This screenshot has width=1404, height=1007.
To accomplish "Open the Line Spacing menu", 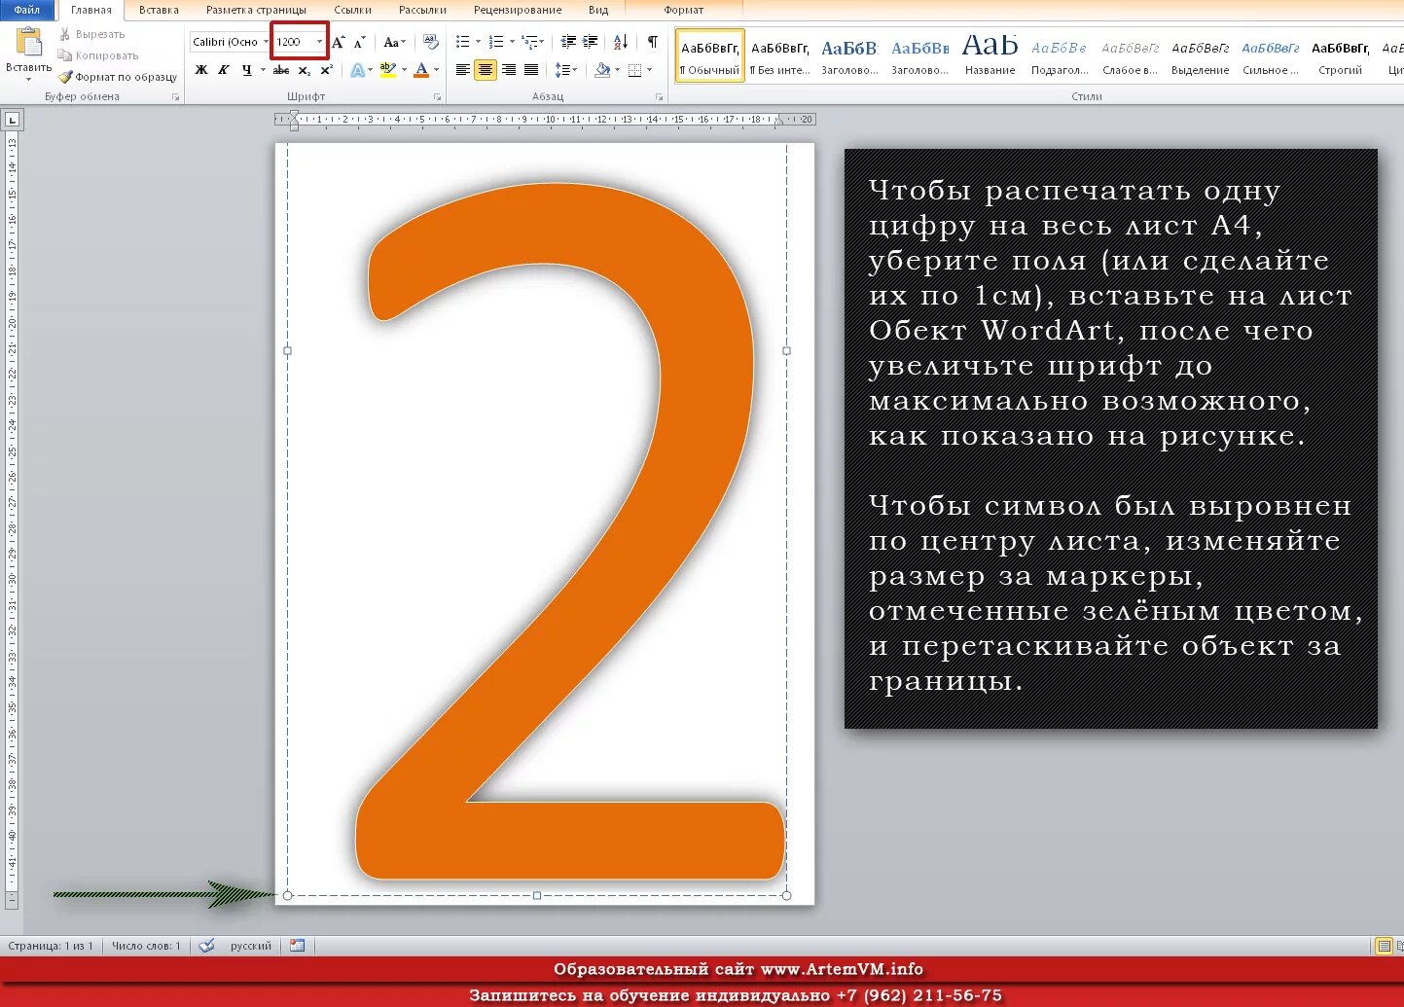I will click(x=565, y=70).
